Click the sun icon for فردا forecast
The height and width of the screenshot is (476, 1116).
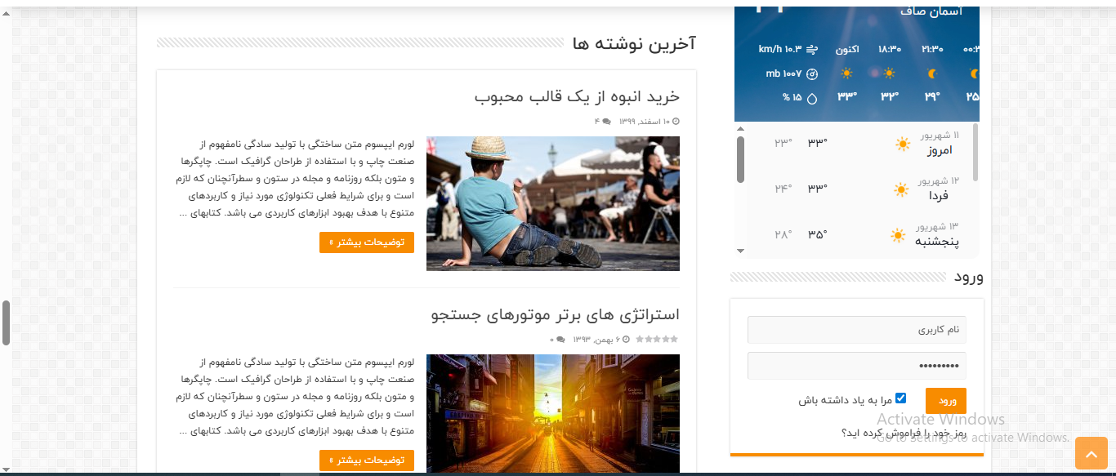click(x=901, y=190)
